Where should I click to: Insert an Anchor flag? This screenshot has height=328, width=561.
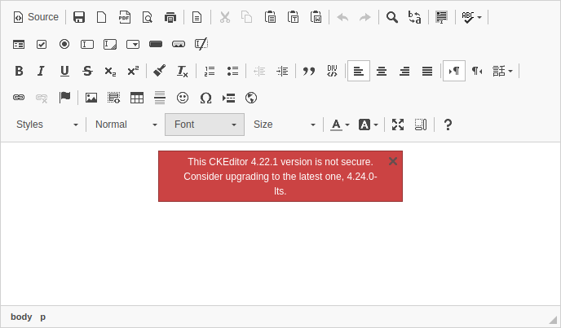[x=64, y=98]
